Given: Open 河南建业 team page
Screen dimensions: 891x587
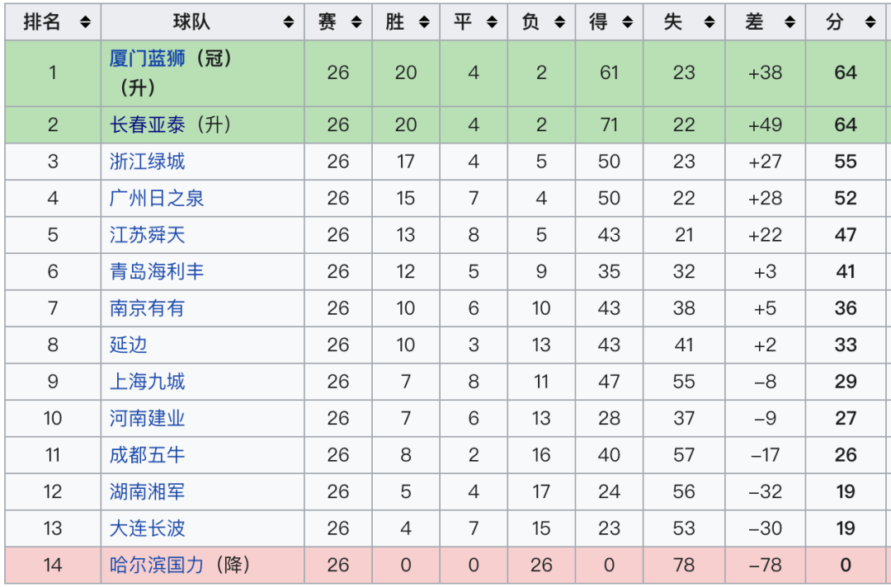Looking at the screenshot, I should coord(147,419).
